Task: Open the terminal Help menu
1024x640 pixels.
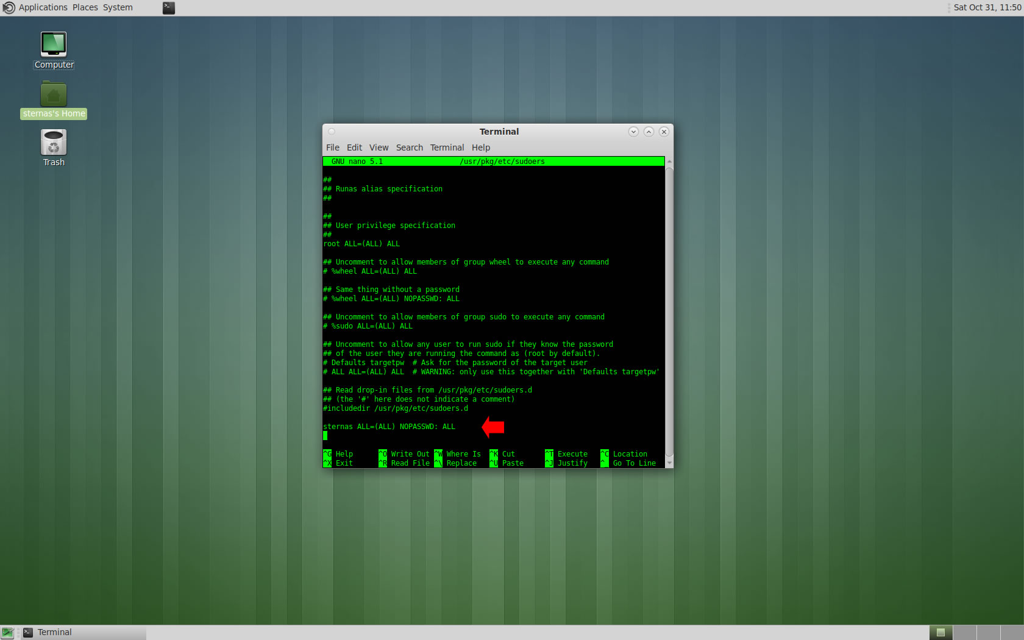Action: pyautogui.click(x=480, y=148)
